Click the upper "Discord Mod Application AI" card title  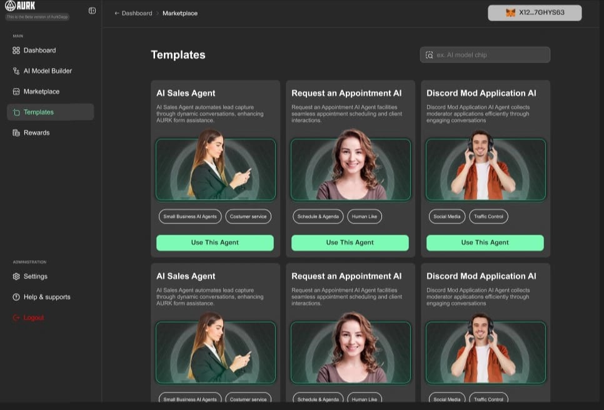pos(481,93)
